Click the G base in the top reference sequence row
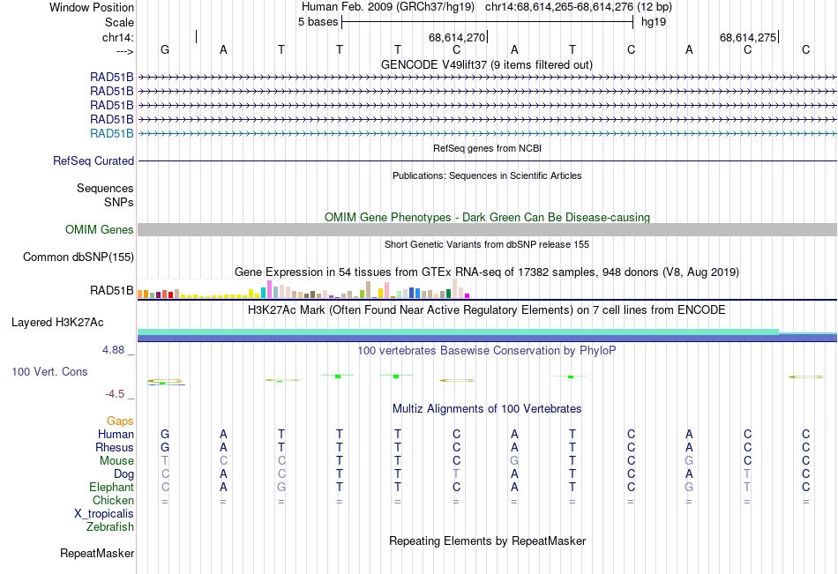This screenshot has height=574, width=838. [x=165, y=49]
